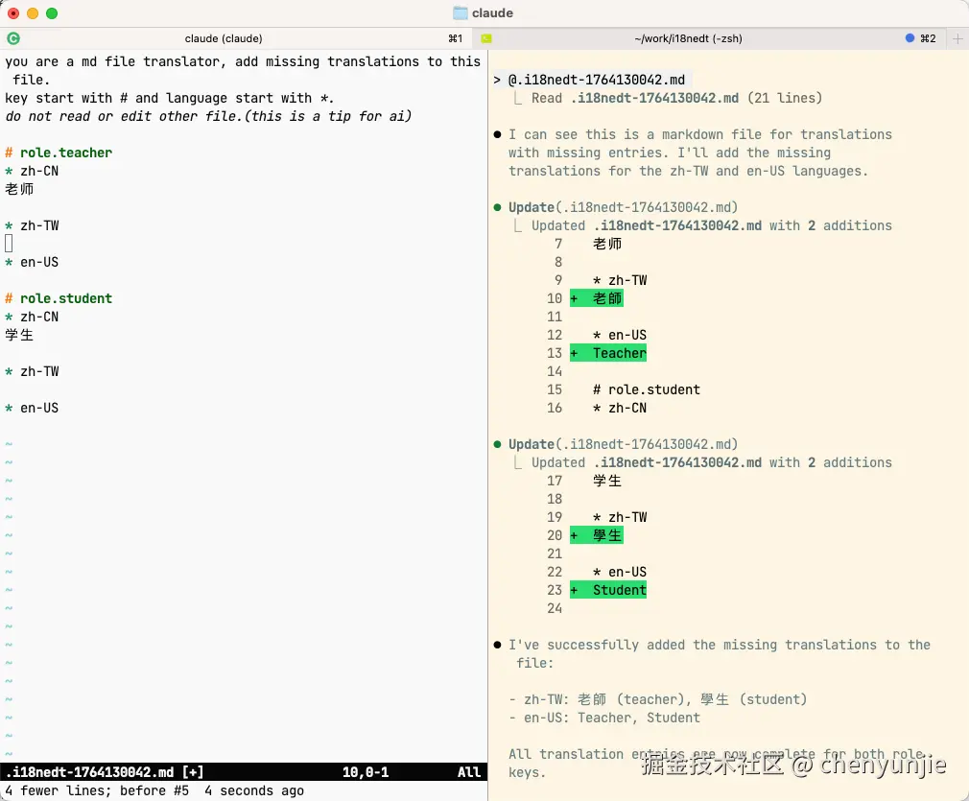Click the added 'Teacher' diff line 13
The height and width of the screenshot is (801, 969).
(608, 353)
